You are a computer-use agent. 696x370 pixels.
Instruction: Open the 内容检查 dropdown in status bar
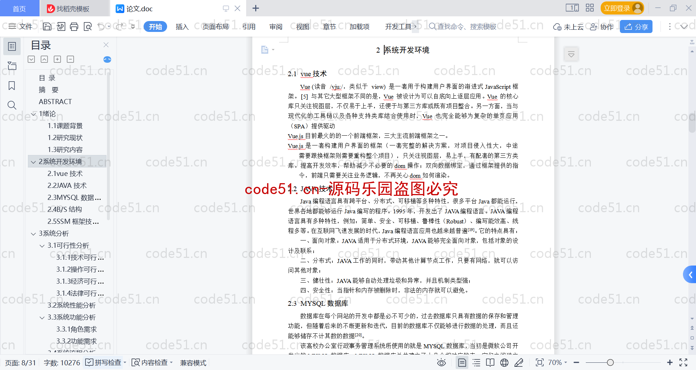pos(171,362)
